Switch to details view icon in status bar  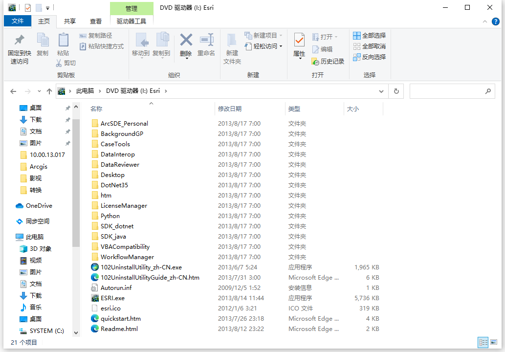483,342
